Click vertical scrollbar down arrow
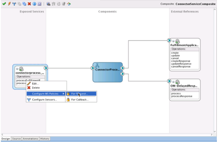This screenshot has height=143, width=218. tap(215, 131)
